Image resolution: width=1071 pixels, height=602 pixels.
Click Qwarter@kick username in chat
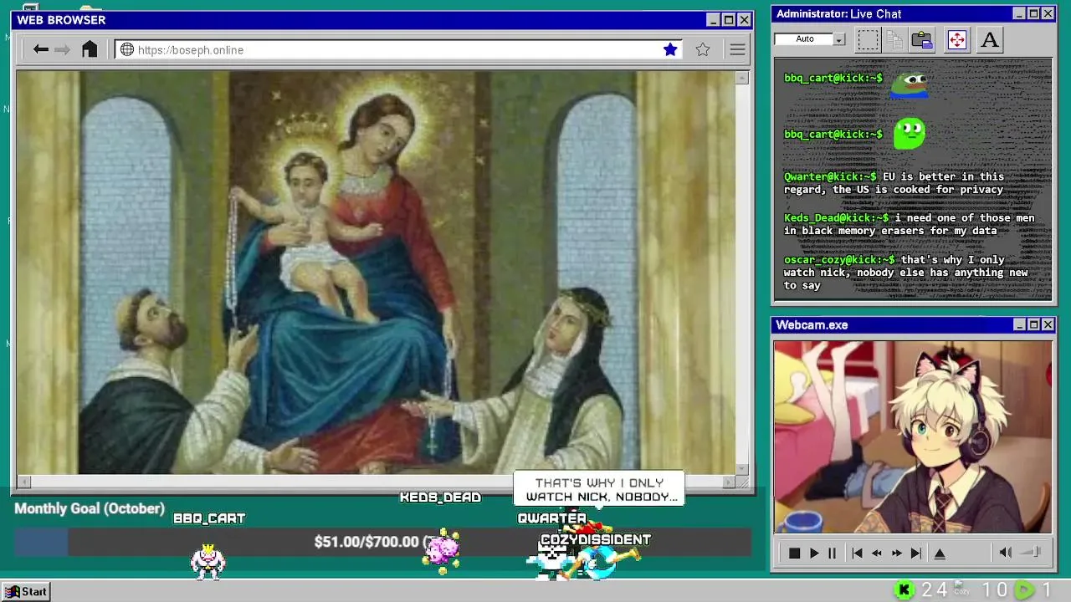[x=830, y=176]
